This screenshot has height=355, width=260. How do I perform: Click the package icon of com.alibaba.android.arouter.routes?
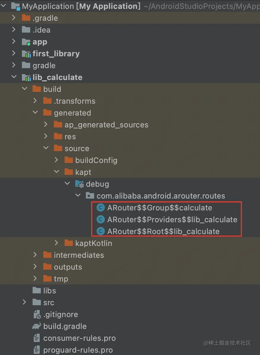pos(89,195)
